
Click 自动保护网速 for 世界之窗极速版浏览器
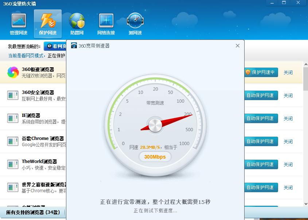[x=261, y=187]
